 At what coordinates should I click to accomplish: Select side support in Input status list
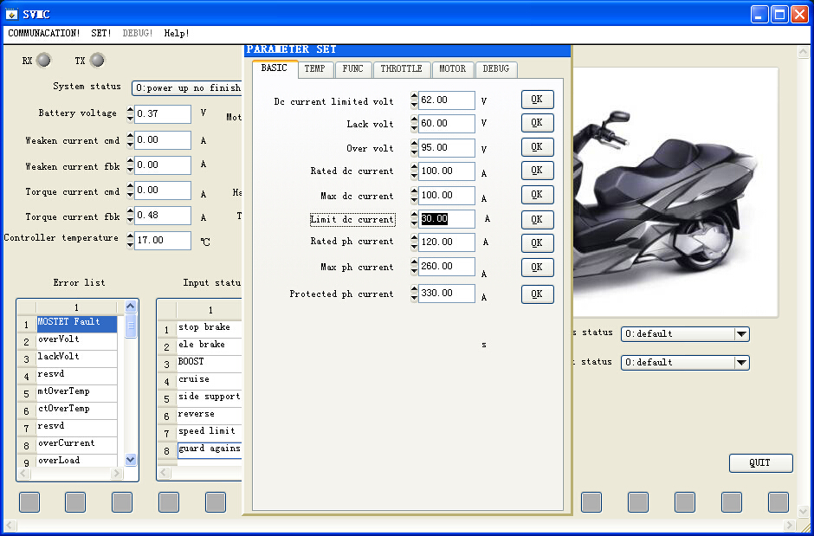coord(210,398)
